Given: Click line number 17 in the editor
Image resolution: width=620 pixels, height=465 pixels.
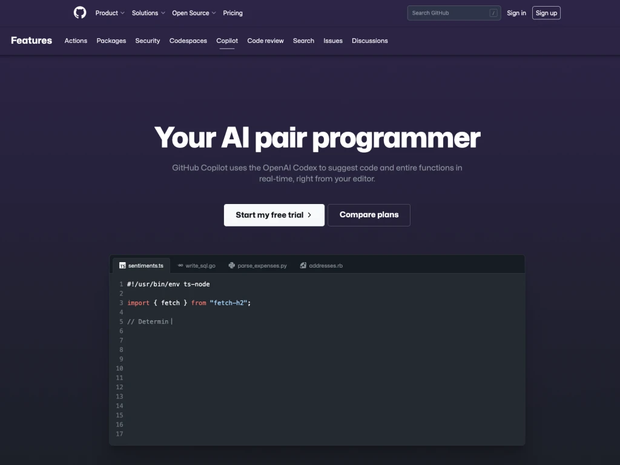Looking at the screenshot, I should (119, 434).
